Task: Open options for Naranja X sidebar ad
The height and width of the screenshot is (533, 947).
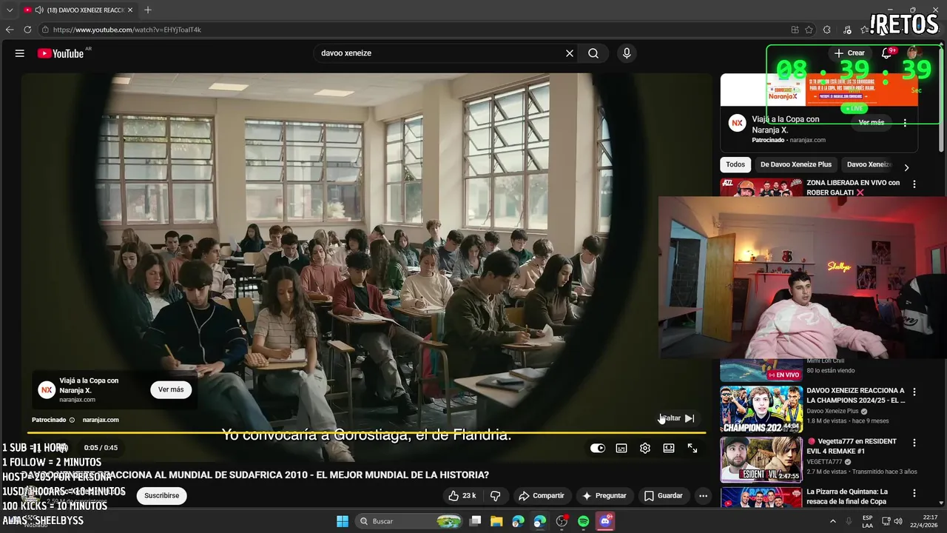Action: pos(906,124)
